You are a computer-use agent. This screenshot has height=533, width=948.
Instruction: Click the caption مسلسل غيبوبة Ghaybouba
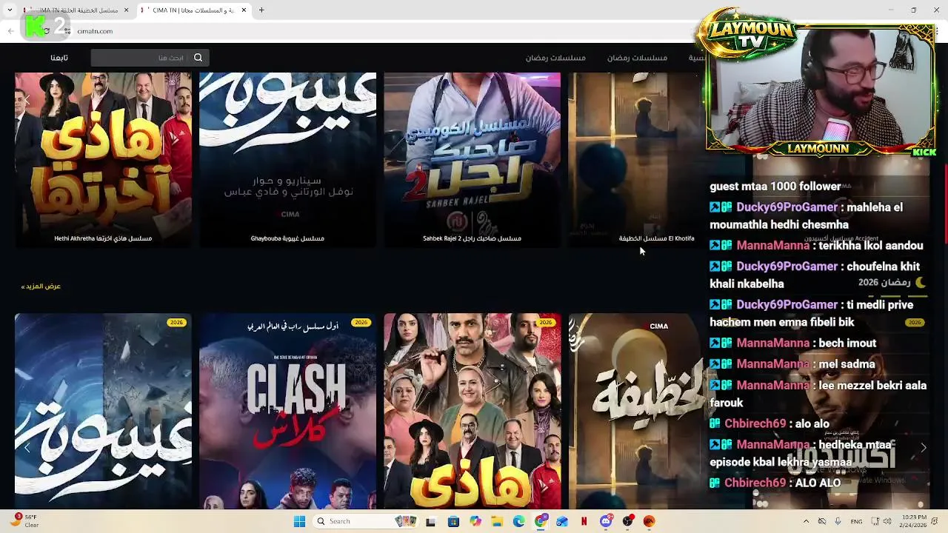287,238
